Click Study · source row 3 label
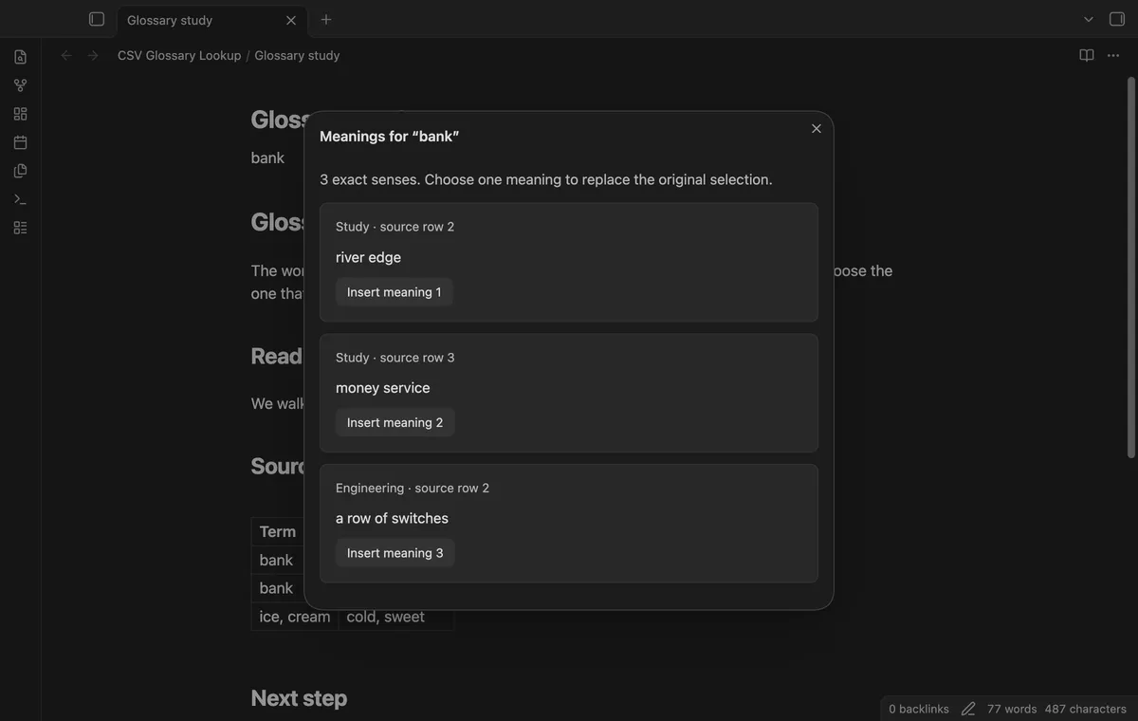 click(x=395, y=358)
